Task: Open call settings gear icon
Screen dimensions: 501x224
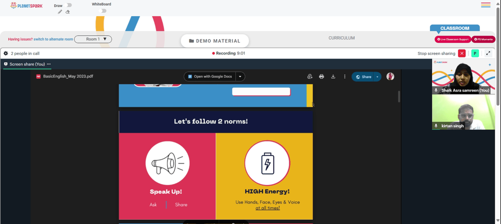Action: point(6,53)
